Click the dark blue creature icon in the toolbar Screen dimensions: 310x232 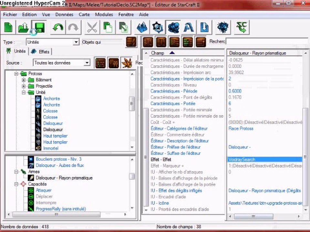(223, 27)
